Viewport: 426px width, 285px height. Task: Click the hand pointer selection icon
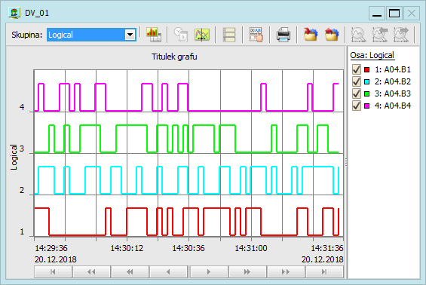256,35
